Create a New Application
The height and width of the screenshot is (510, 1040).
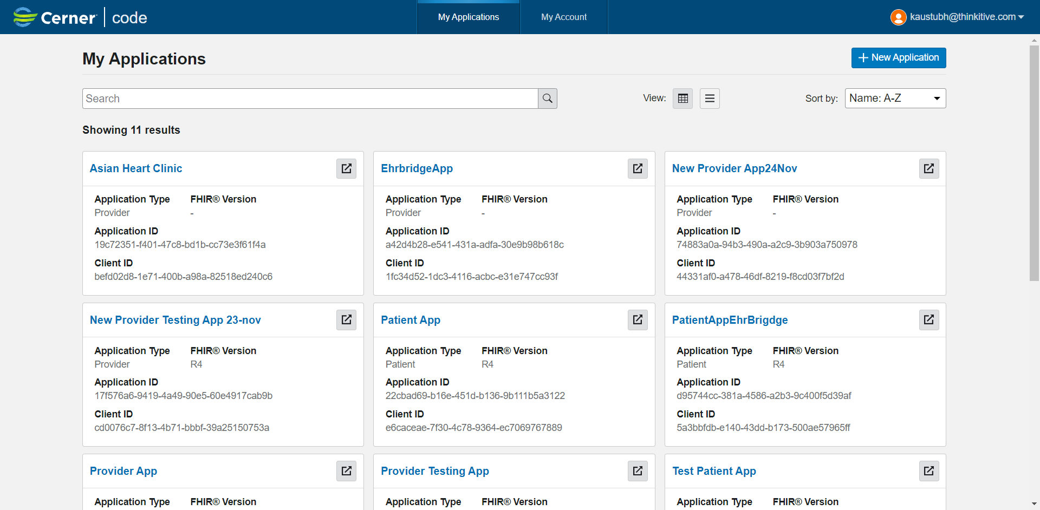pyautogui.click(x=899, y=58)
